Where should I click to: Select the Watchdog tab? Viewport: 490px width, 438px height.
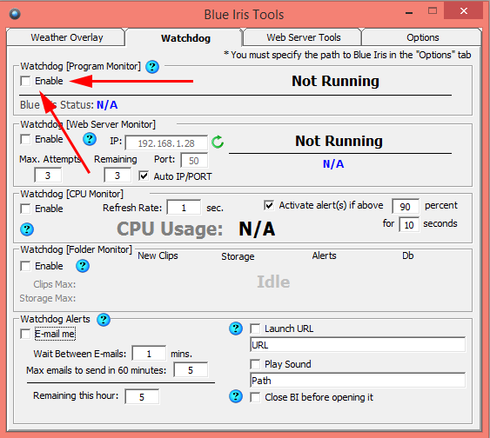[185, 38]
